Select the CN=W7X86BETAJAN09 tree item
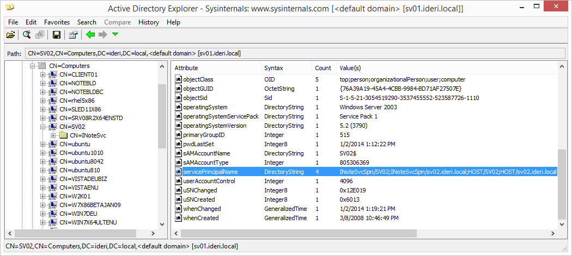The height and width of the screenshot is (256, 572). (x=90, y=205)
